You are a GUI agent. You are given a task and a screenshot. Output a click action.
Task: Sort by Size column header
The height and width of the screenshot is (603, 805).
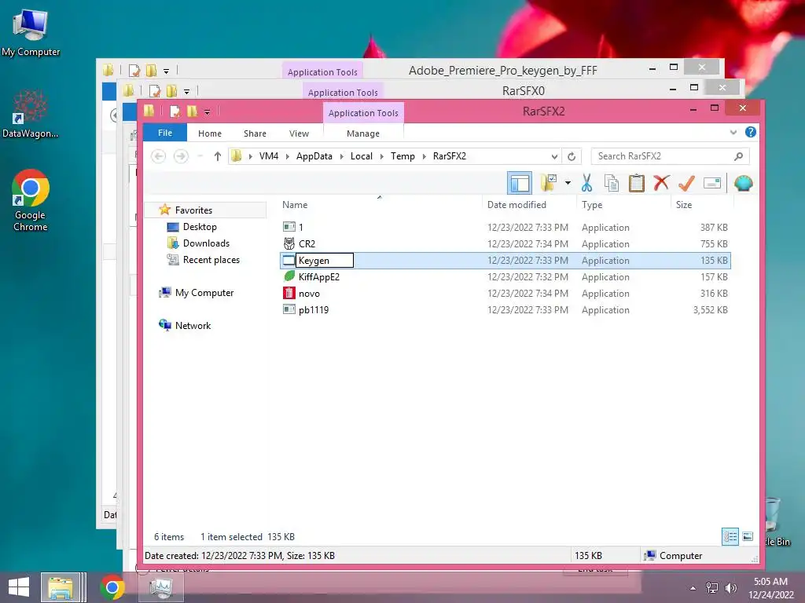click(x=683, y=205)
